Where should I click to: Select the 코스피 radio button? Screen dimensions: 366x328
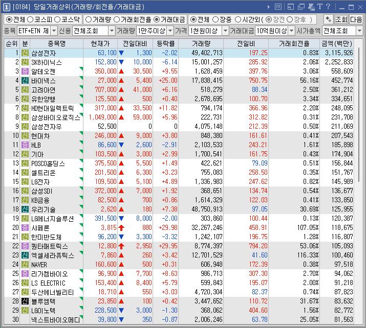(x=30, y=19)
